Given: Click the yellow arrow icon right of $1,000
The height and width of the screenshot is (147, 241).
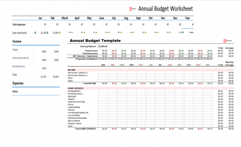Looking at the screenshot, I should click(60, 33).
